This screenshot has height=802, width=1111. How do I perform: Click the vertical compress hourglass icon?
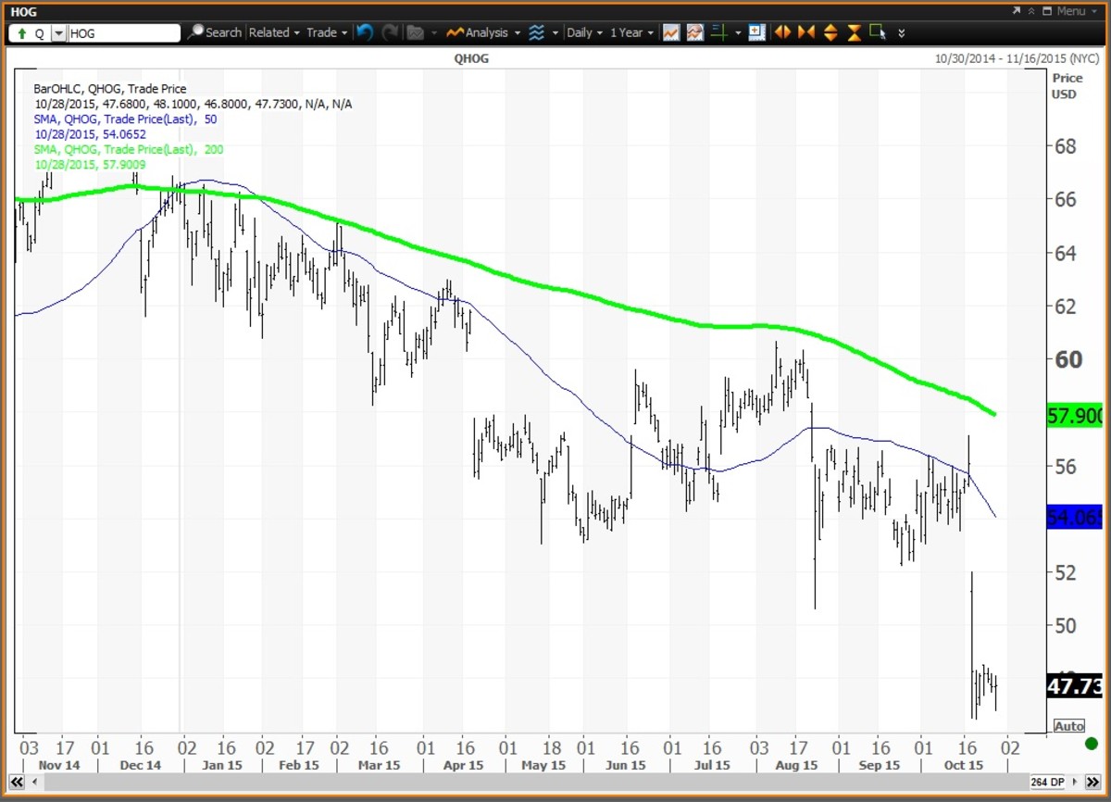[854, 32]
